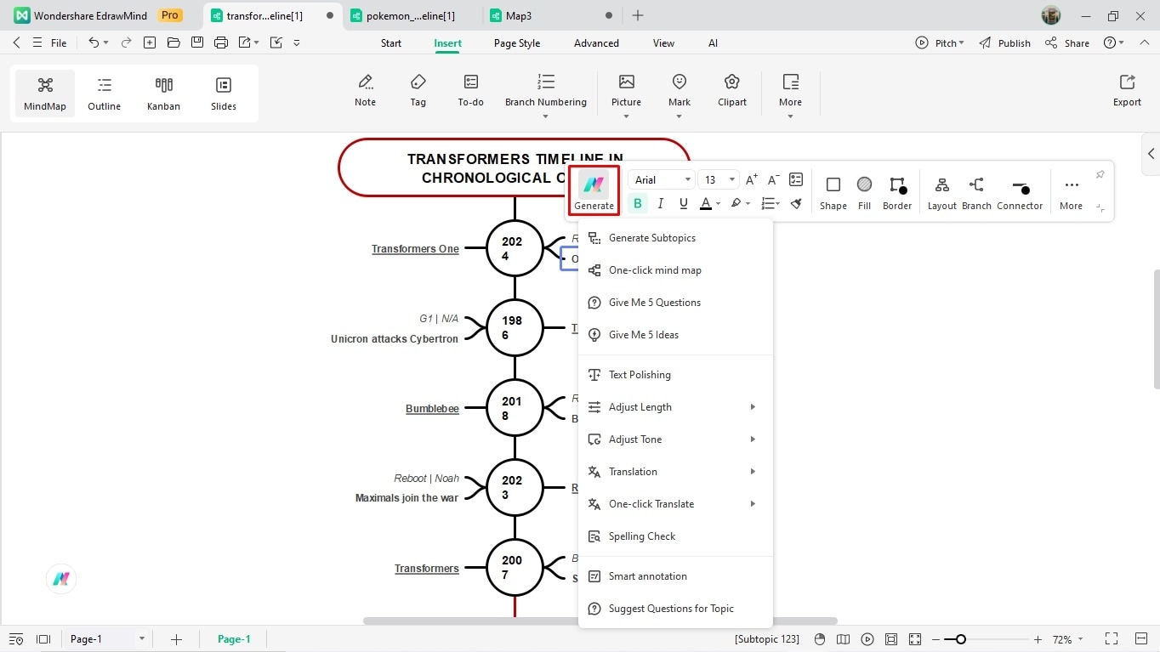
Task: Open Fill options in floating toolbar
Action: point(864,193)
